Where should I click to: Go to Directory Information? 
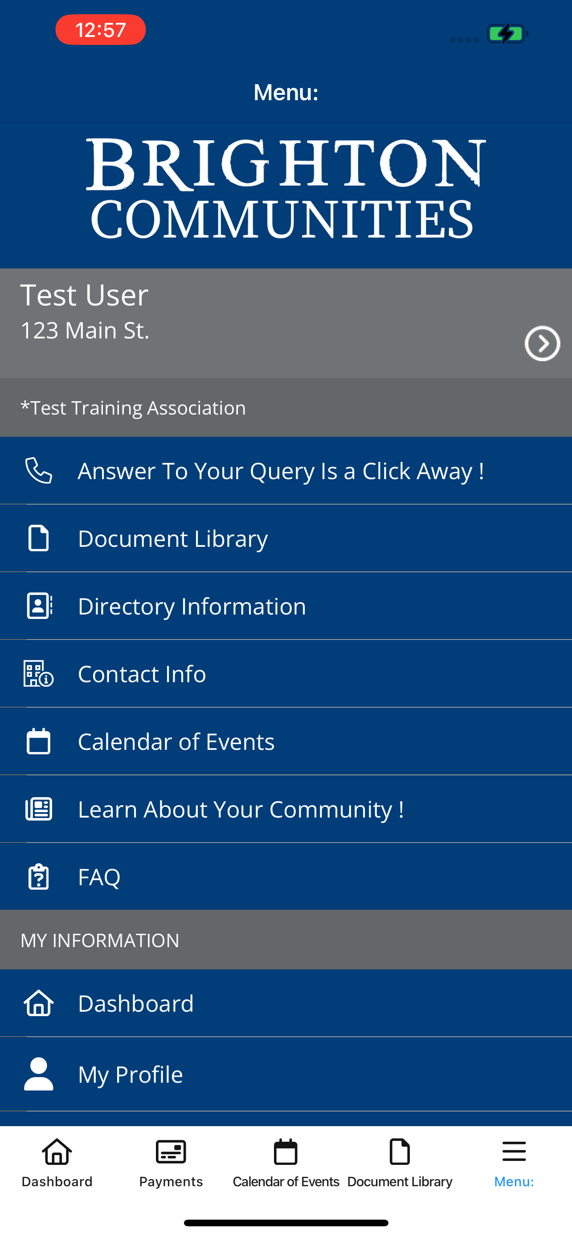tap(286, 606)
